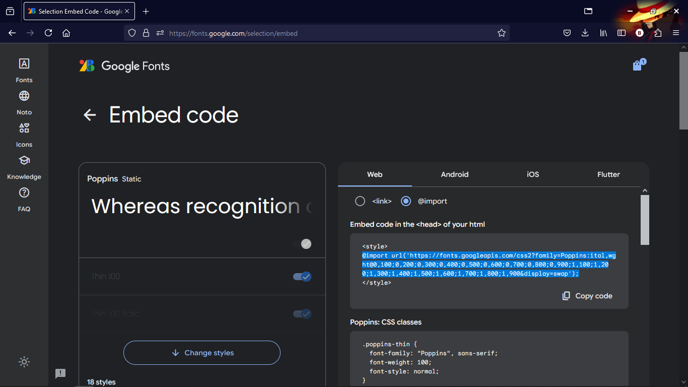Screen dimensions: 688x387
Task: Open the recent tabs view icon
Action: pos(10,11)
